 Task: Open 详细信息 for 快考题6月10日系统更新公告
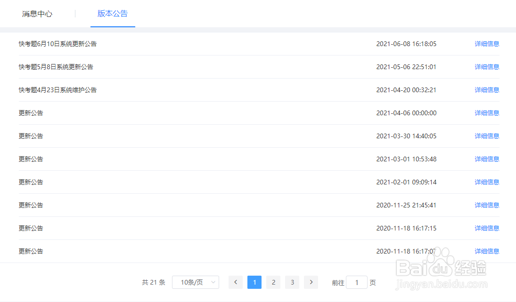487,44
